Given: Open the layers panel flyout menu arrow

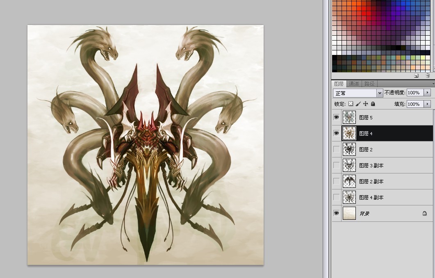Looking at the screenshot, I should [x=433, y=84].
